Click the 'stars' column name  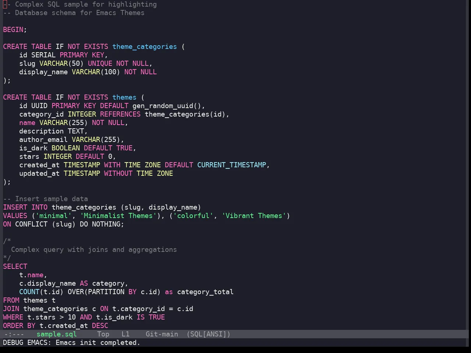click(x=29, y=157)
